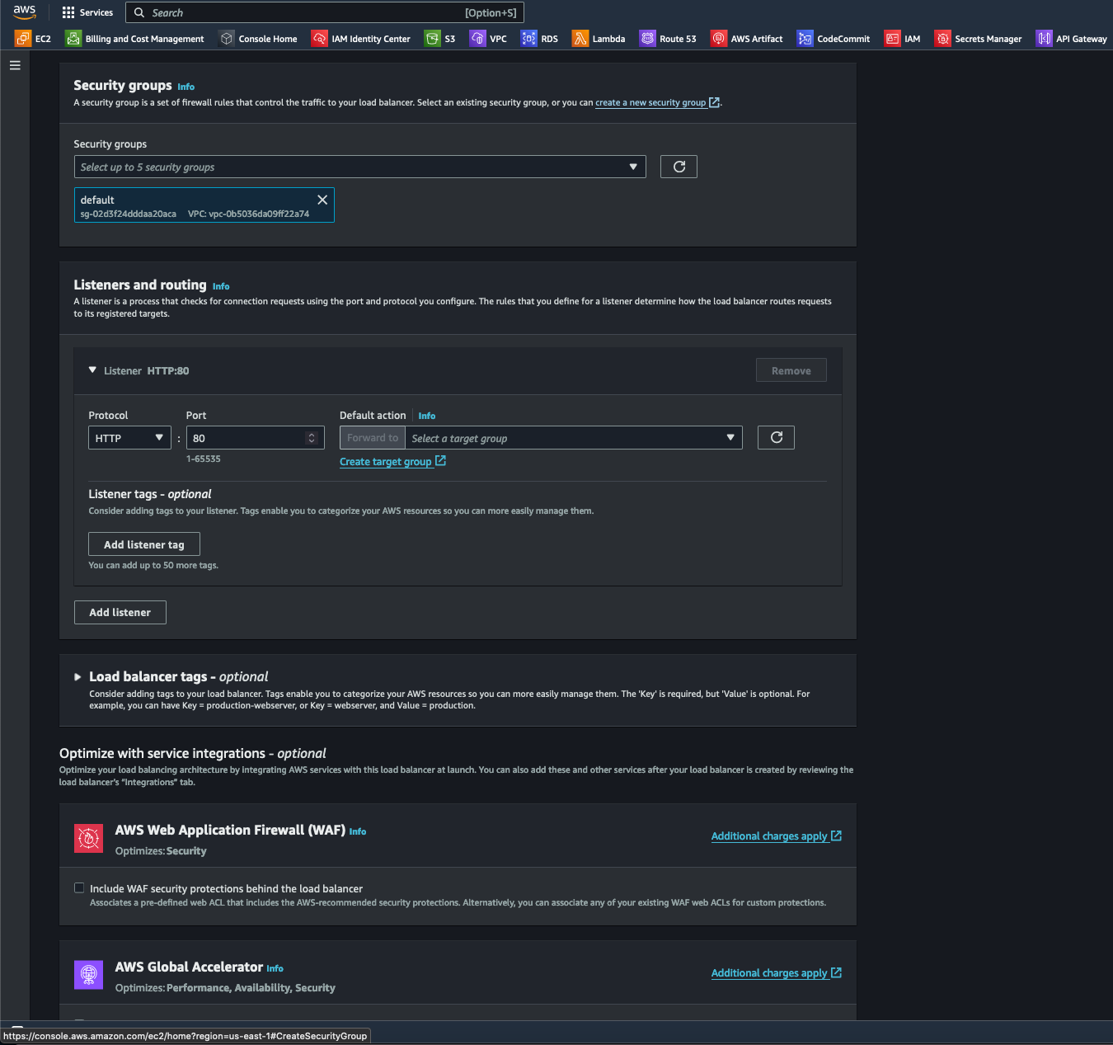Open Billing and Cost Management shortcut

[135, 39]
